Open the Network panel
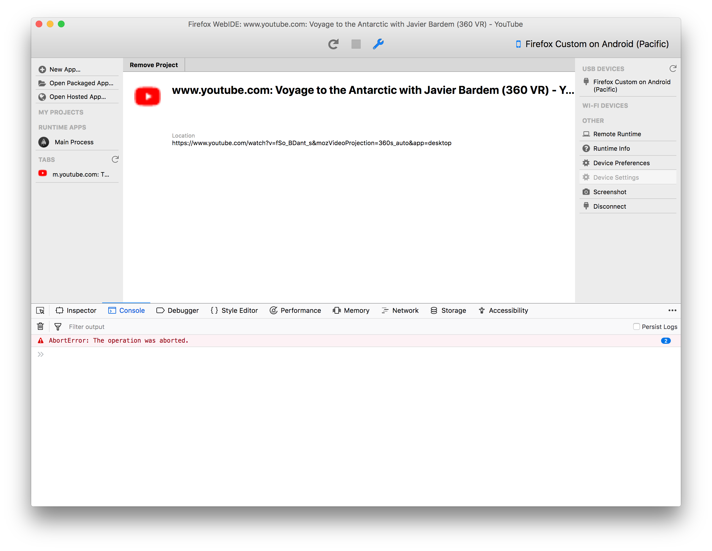Image resolution: width=712 pixels, height=551 pixels. 400,311
